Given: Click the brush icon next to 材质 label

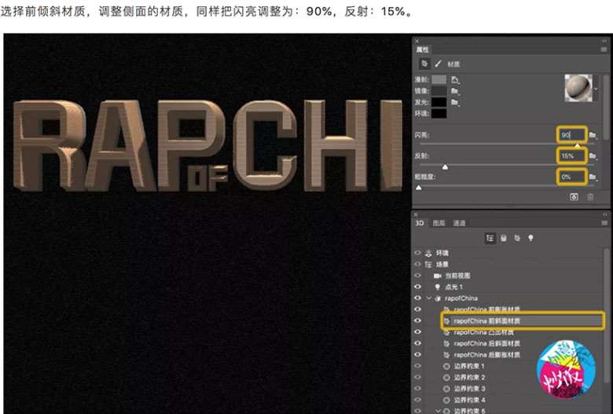Looking at the screenshot, I should (x=438, y=64).
